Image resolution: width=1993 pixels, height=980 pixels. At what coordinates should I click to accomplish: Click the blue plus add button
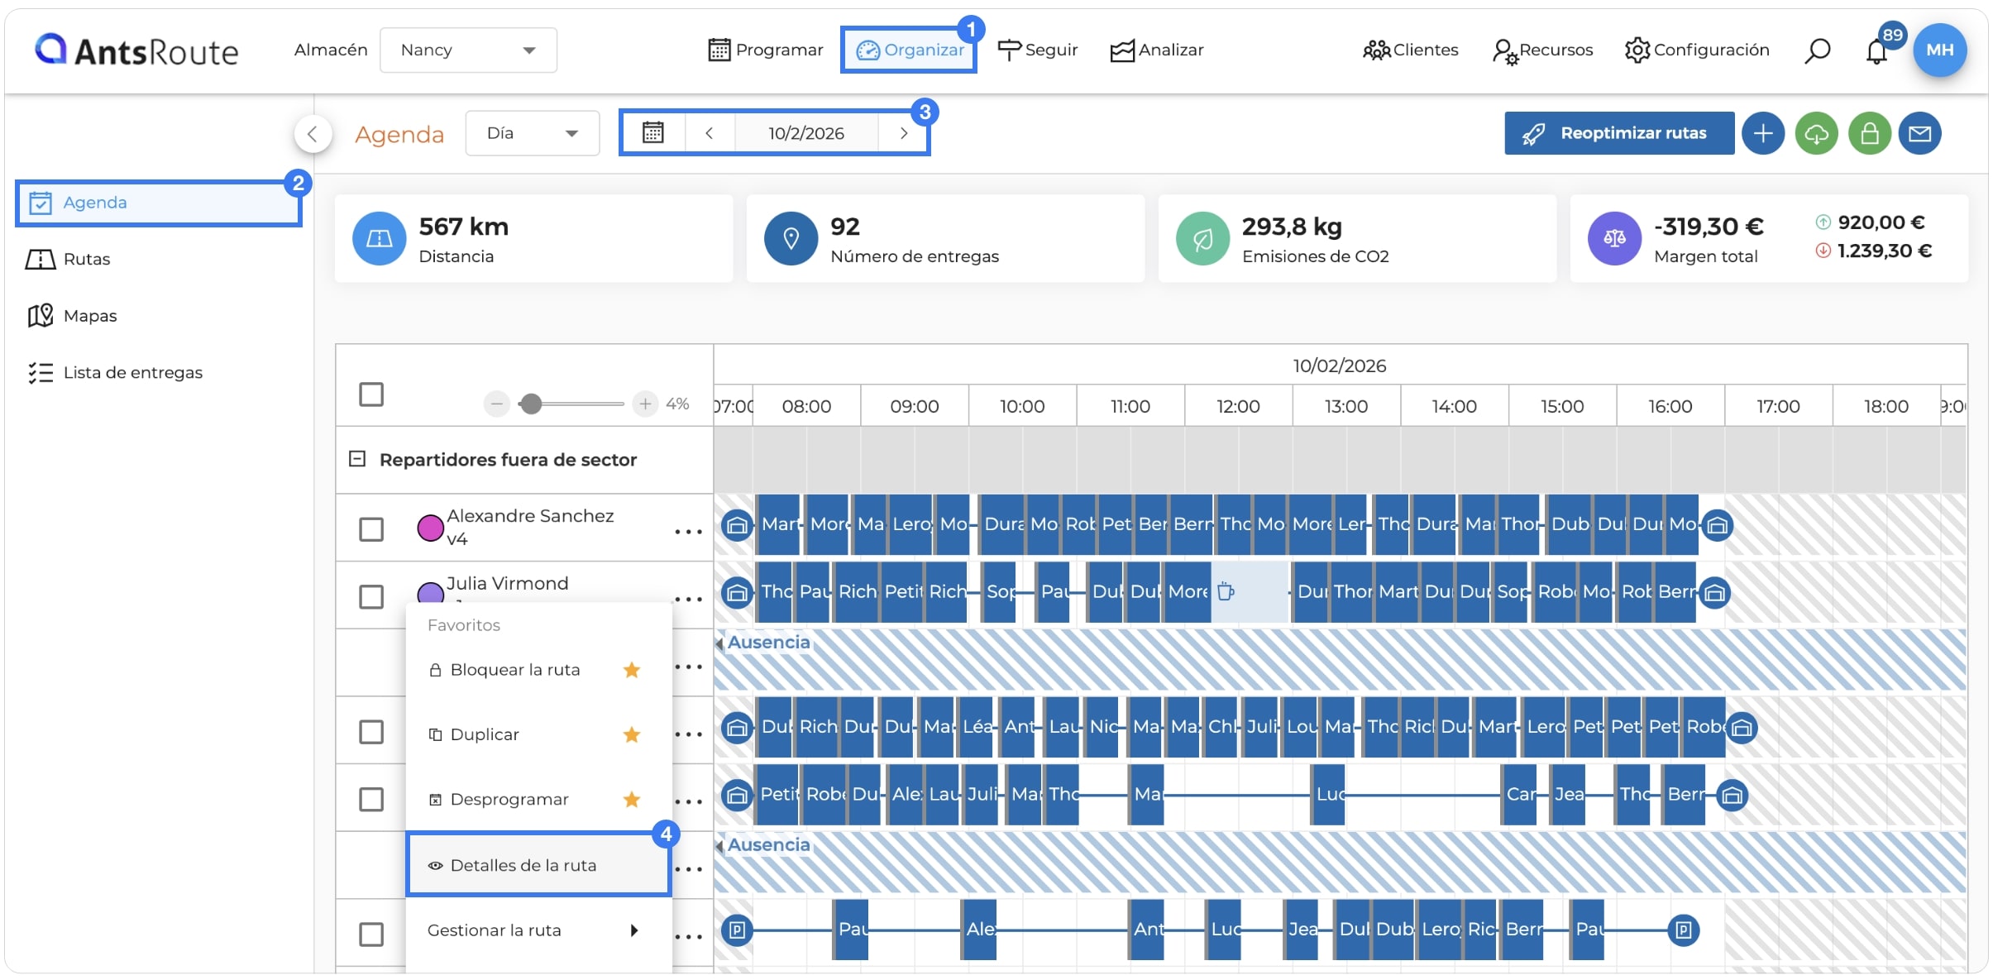(1763, 133)
